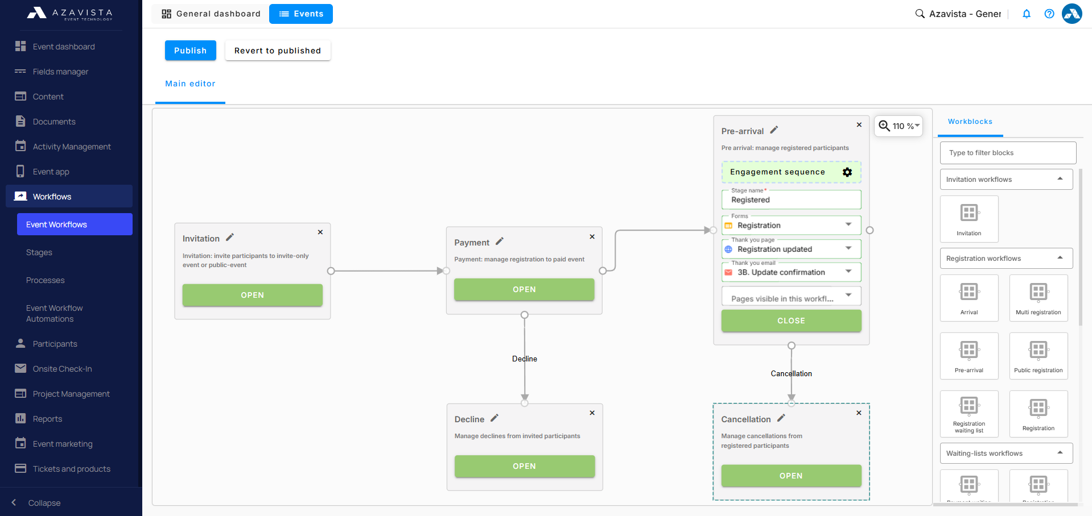Open Event Workflow Automations item
1092x516 pixels.
tap(75, 313)
